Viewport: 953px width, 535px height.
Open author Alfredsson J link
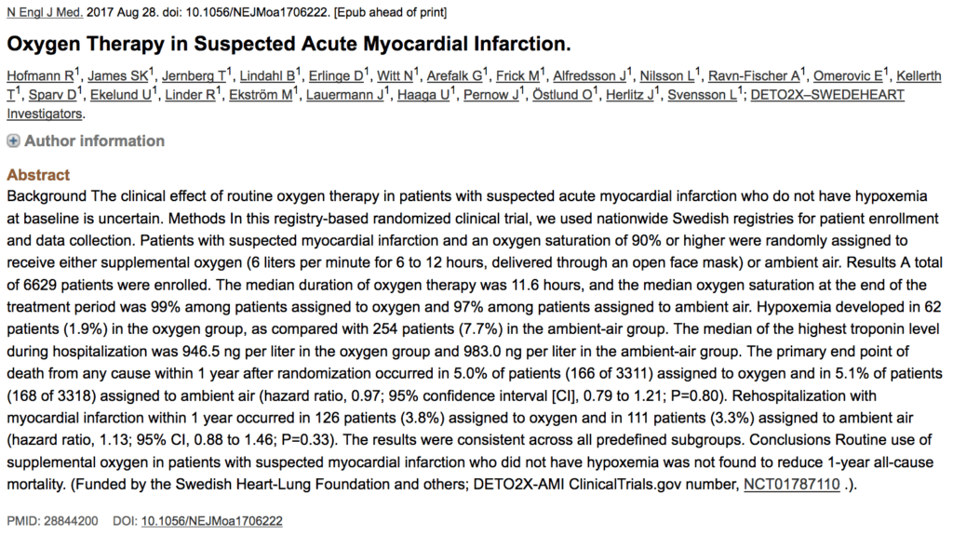(x=589, y=76)
